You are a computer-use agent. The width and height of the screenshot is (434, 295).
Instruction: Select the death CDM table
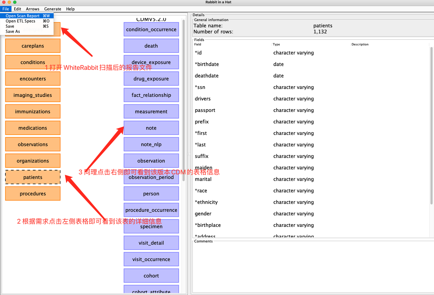[151, 46]
